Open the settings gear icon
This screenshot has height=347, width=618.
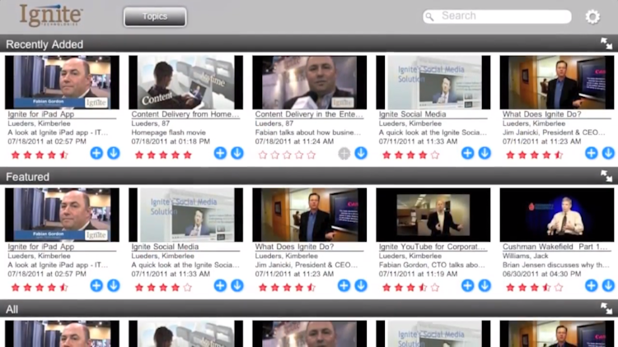click(592, 16)
